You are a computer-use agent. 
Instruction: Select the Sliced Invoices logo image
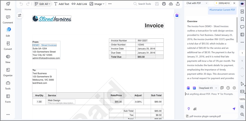(52, 18)
